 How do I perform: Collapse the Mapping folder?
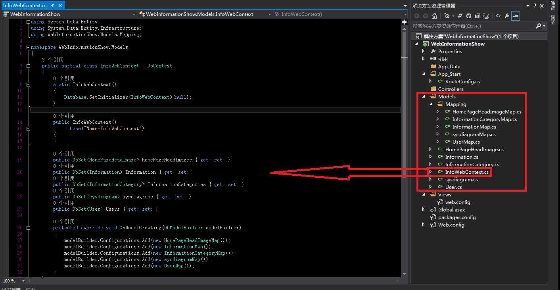(x=430, y=104)
